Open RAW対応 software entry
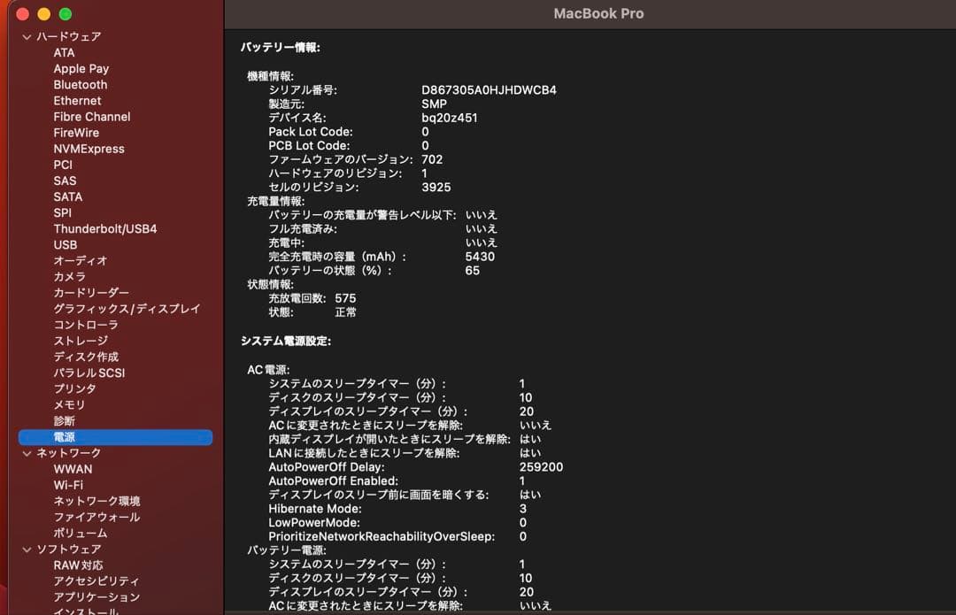 78,565
